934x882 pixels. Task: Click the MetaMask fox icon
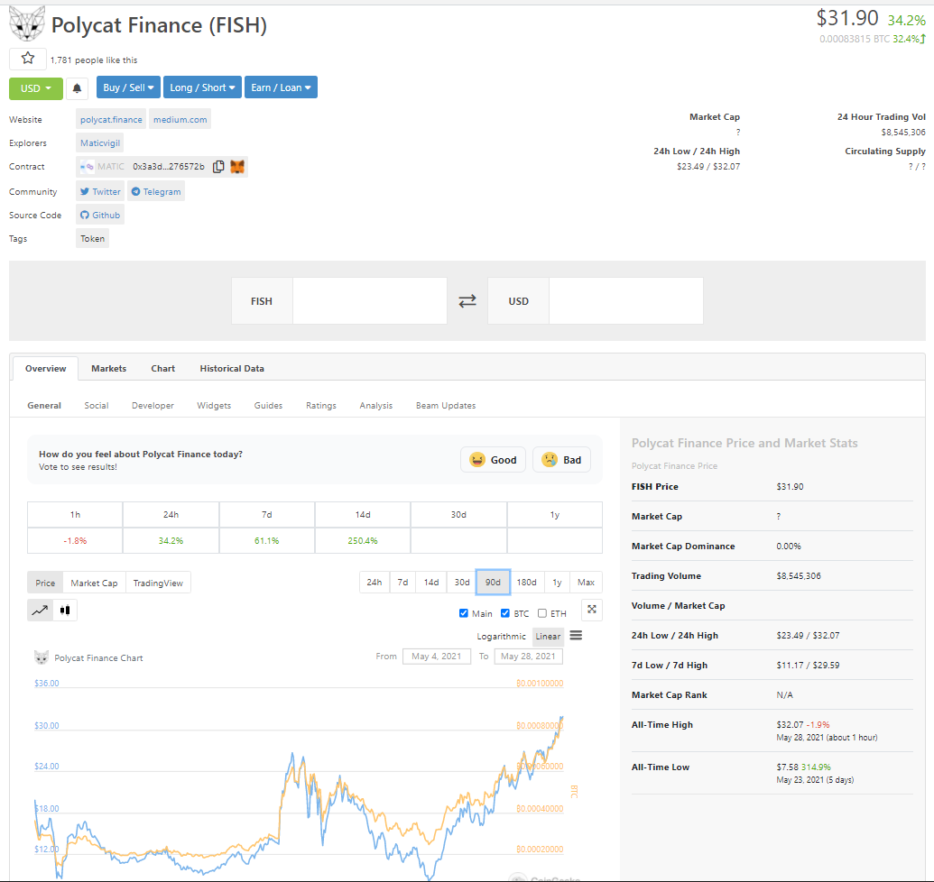237,167
